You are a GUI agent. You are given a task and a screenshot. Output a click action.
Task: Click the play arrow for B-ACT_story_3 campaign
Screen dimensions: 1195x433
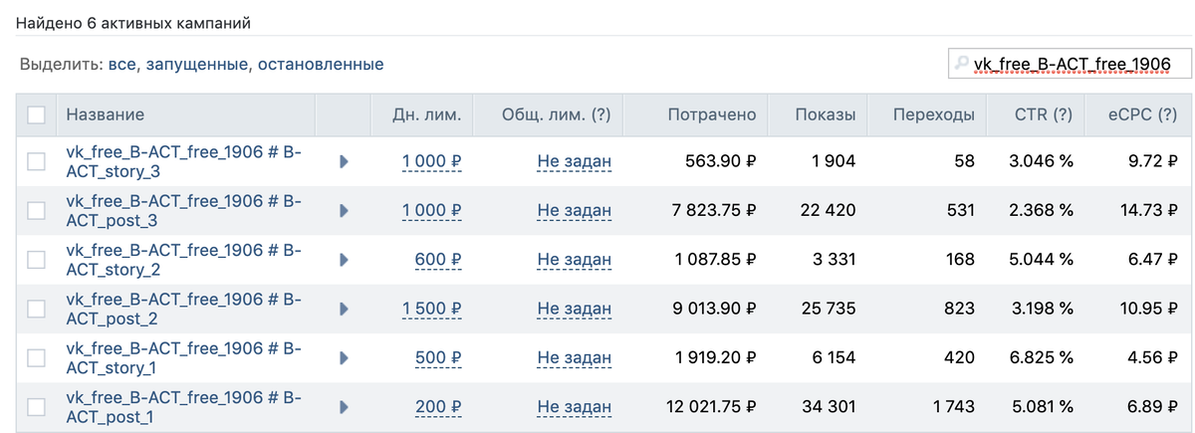344,160
